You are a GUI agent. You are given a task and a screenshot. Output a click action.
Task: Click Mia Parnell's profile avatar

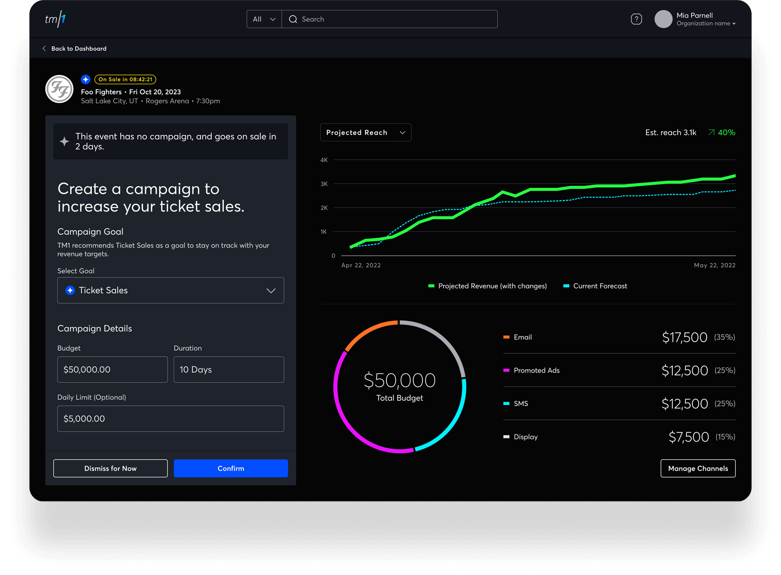pyautogui.click(x=663, y=19)
